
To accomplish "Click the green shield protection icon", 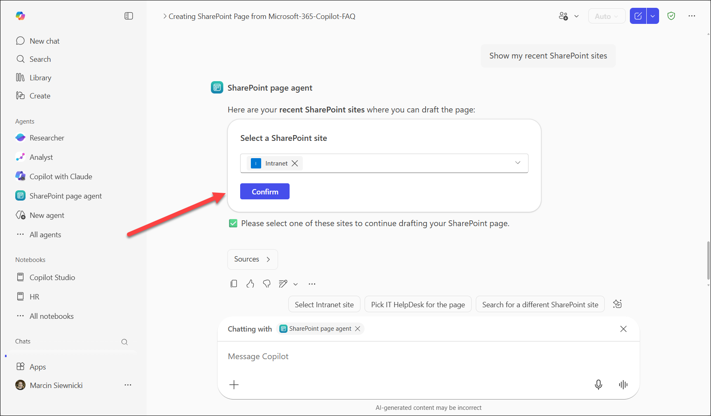I will point(671,16).
